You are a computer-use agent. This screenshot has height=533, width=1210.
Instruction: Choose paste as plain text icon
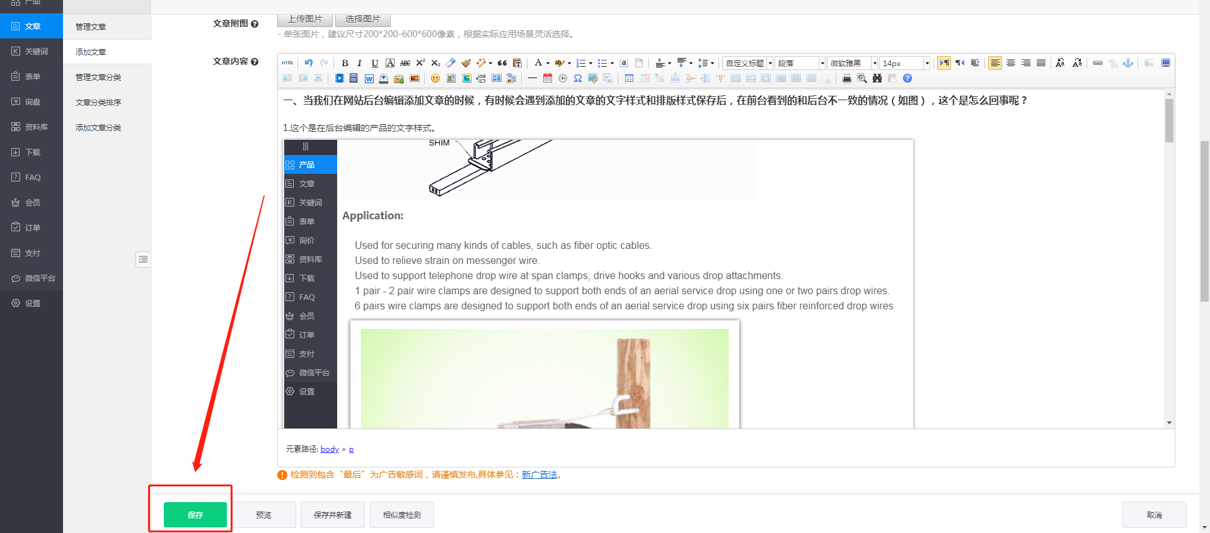click(517, 63)
